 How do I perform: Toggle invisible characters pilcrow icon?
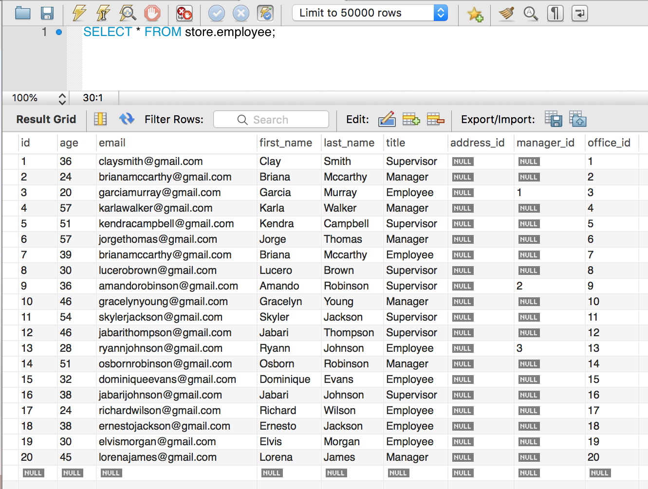tap(555, 13)
